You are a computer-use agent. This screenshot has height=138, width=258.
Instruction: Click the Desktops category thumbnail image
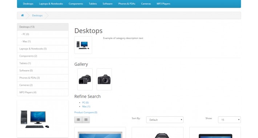83,45
